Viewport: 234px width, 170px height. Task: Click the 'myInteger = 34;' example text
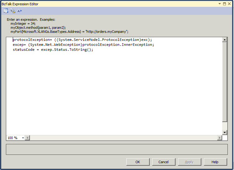coord(23,24)
